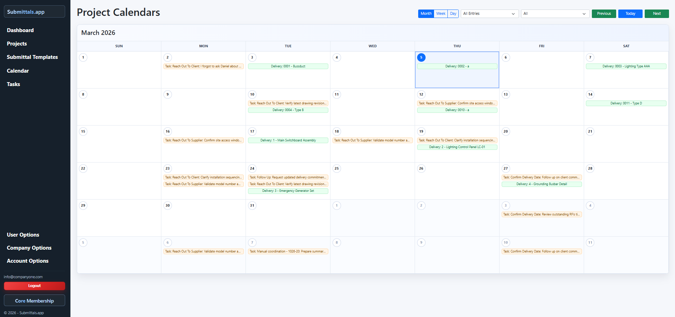Screen dimensions: 675x317
Task: Open Dashboard from the sidebar
Action: tap(20, 30)
